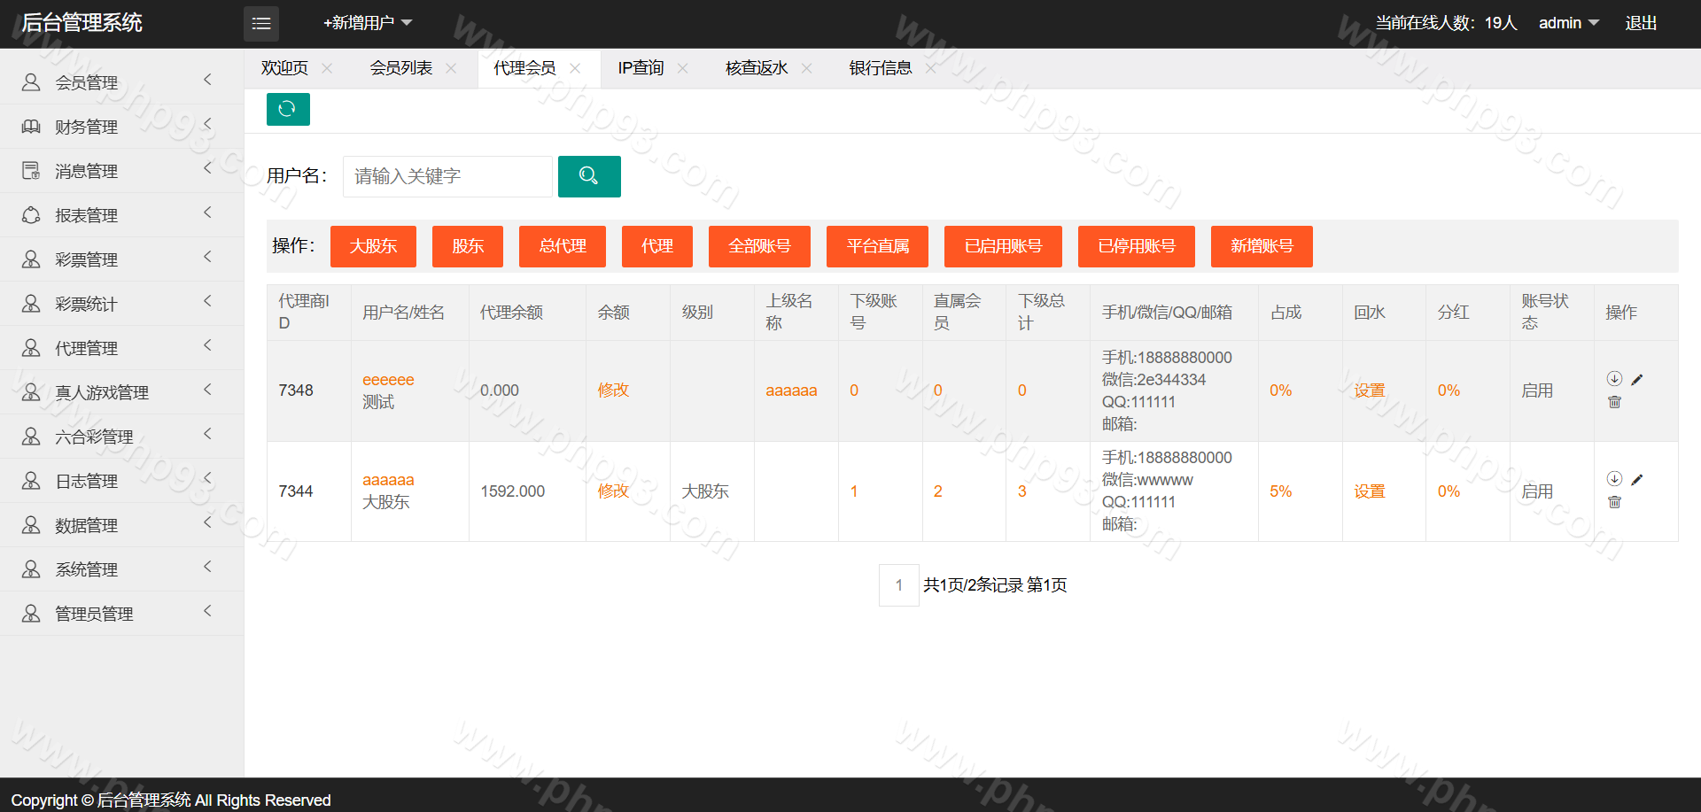Close the IP查询 tab
This screenshot has width=1701, height=812.
click(x=683, y=68)
